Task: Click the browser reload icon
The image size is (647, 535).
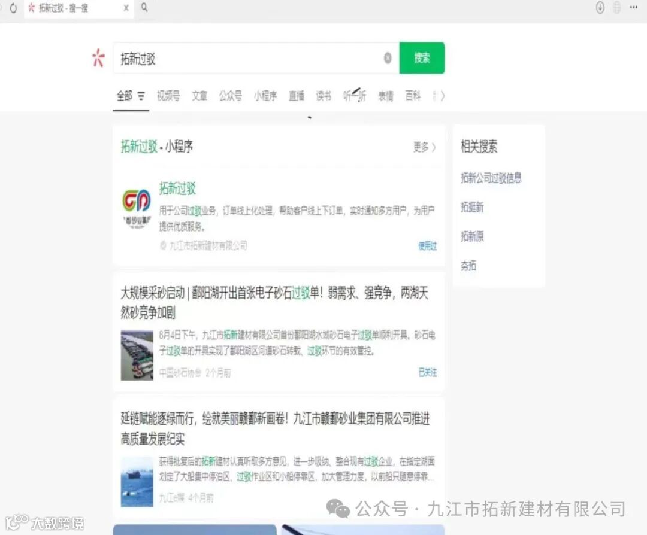Action: point(13,8)
